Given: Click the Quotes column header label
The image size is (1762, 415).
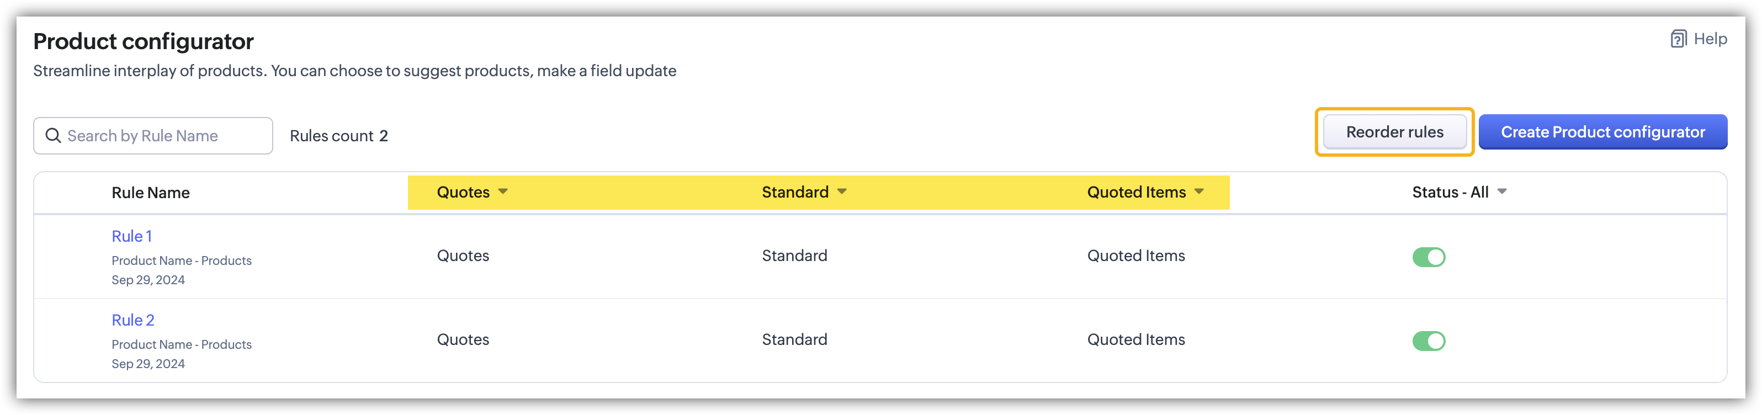Looking at the screenshot, I should tap(463, 192).
